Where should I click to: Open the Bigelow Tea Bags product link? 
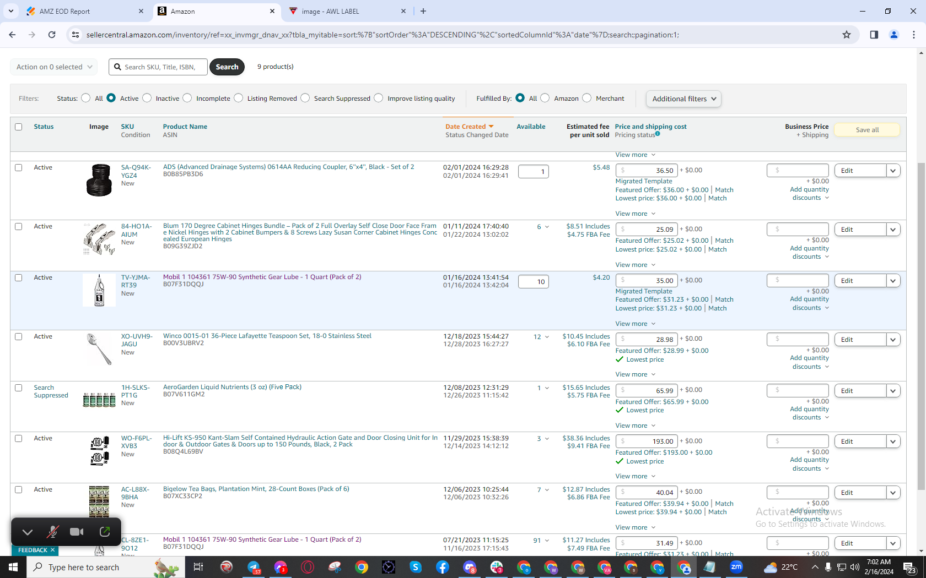pyautogui.click(x=256, y=489)
